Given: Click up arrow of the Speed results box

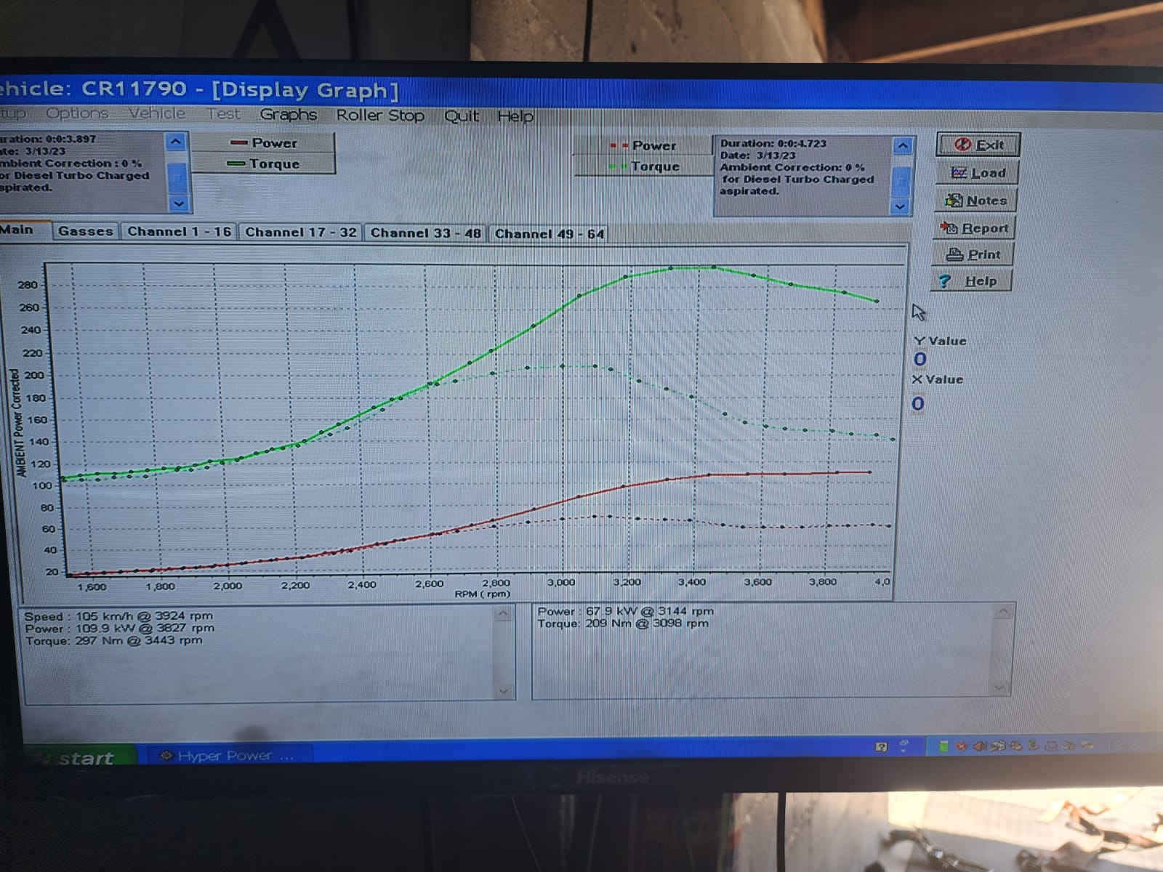Looking at the screenshot, I should (x=503, y=615).
